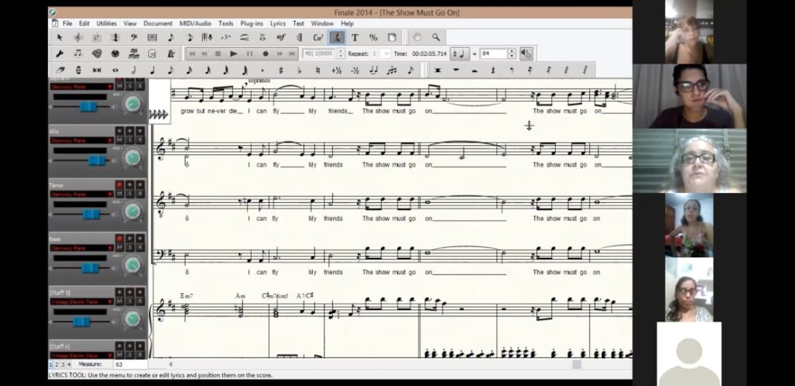795x386 pixels.
Task: Select the Zoom magnifier tool
Action: [x=436, y=37]
